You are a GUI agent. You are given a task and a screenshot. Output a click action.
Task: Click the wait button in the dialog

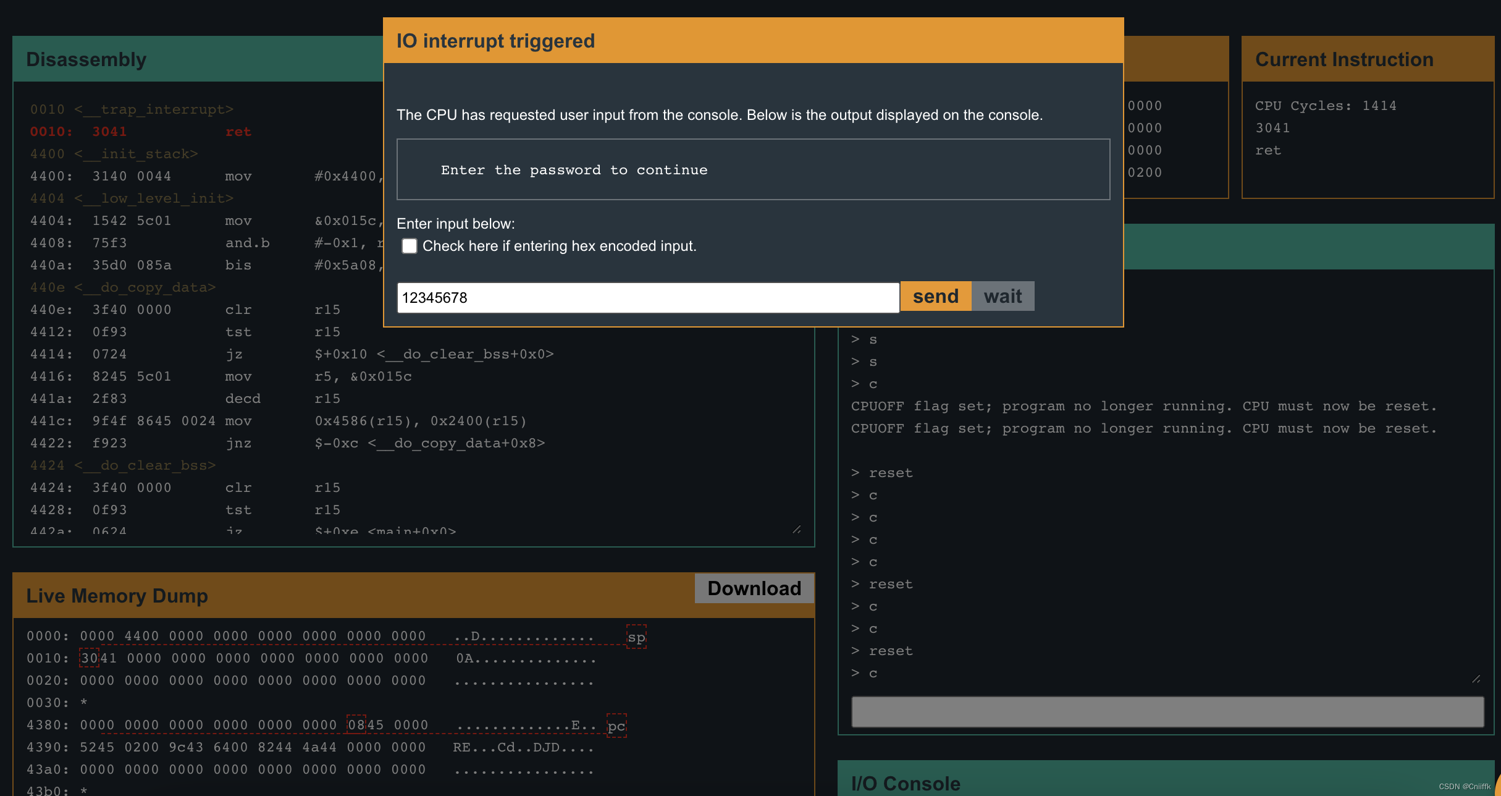coord(1003,297)
